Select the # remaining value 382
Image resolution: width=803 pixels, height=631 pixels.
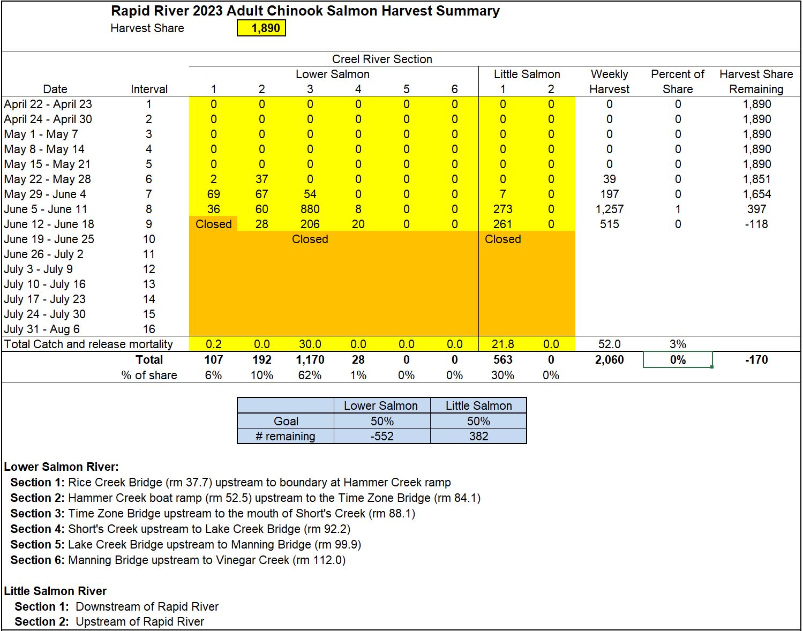click(478, 436)
